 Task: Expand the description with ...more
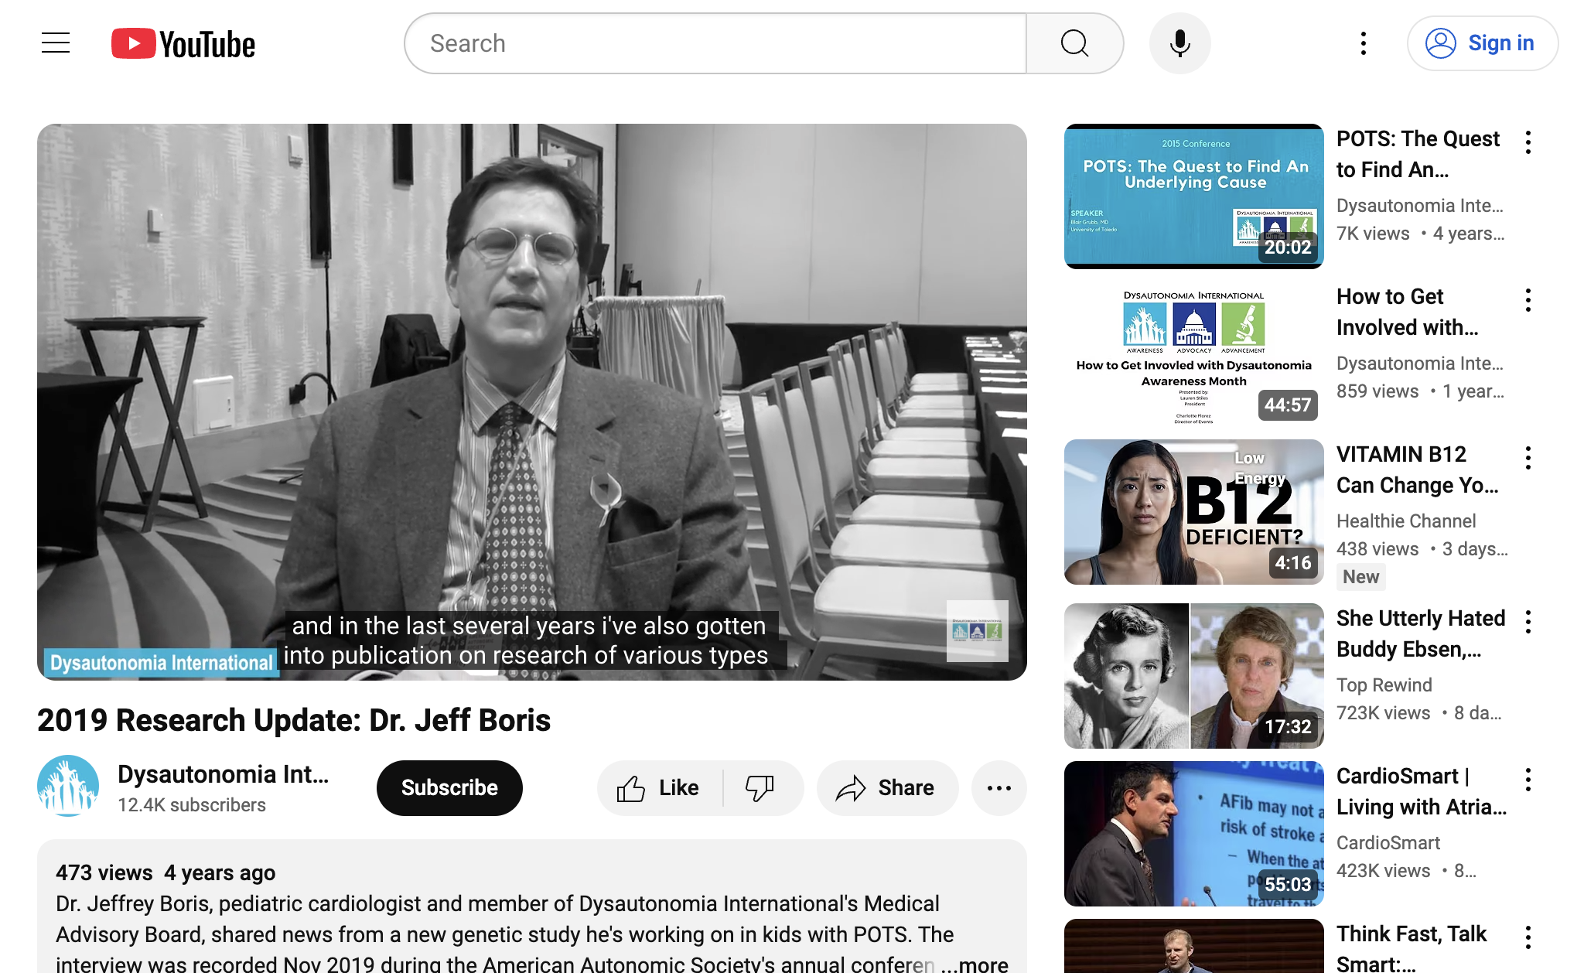click(975, 964)
